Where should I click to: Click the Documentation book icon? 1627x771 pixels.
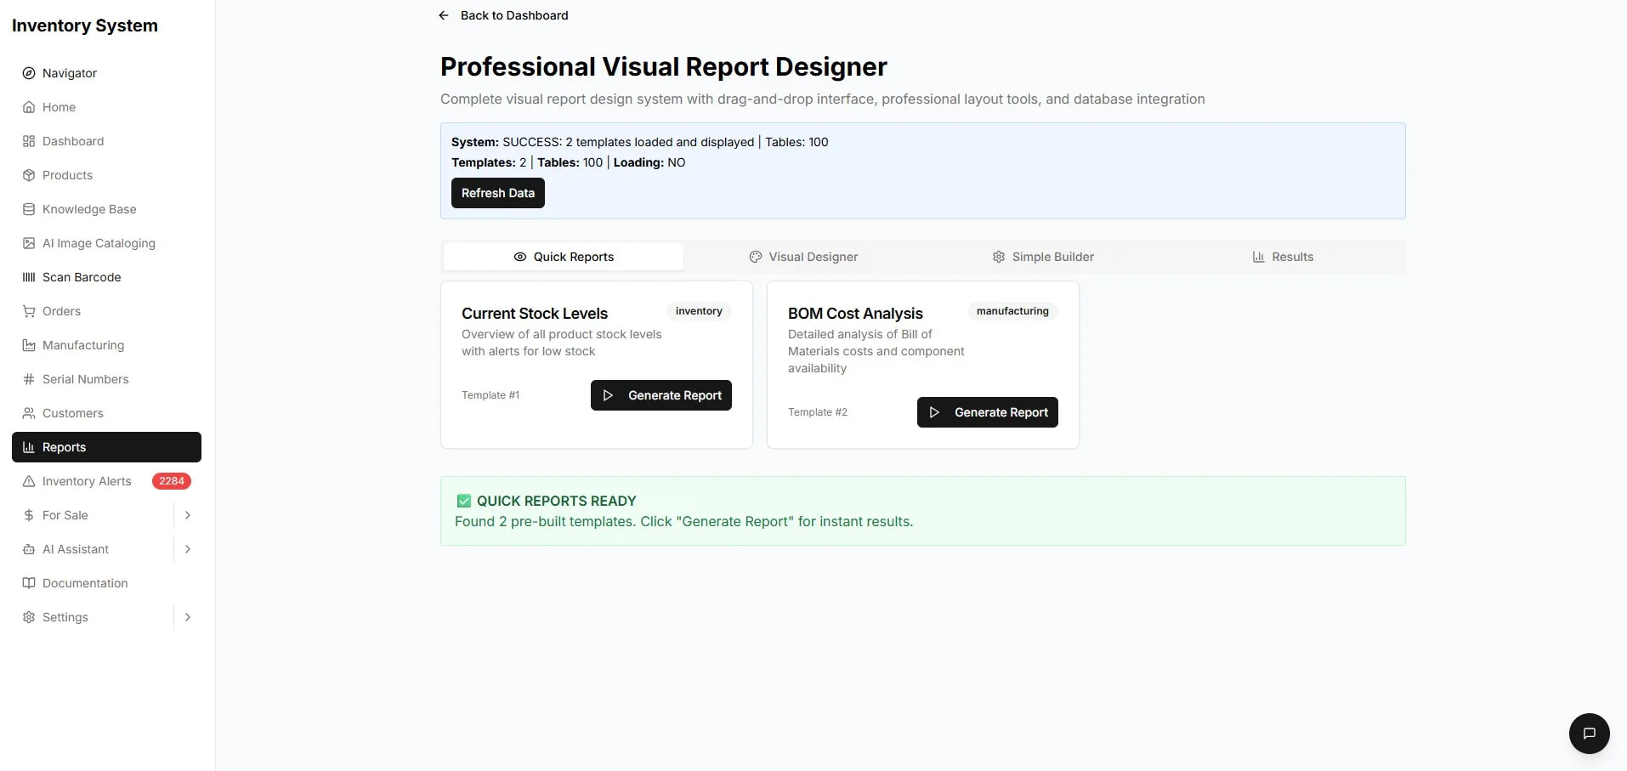pos(29,583)
